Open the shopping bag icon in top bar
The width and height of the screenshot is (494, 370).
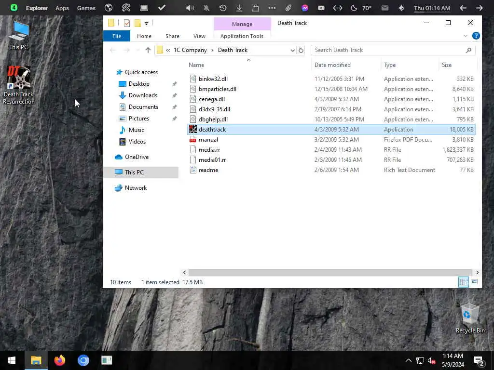click(256, 8)
